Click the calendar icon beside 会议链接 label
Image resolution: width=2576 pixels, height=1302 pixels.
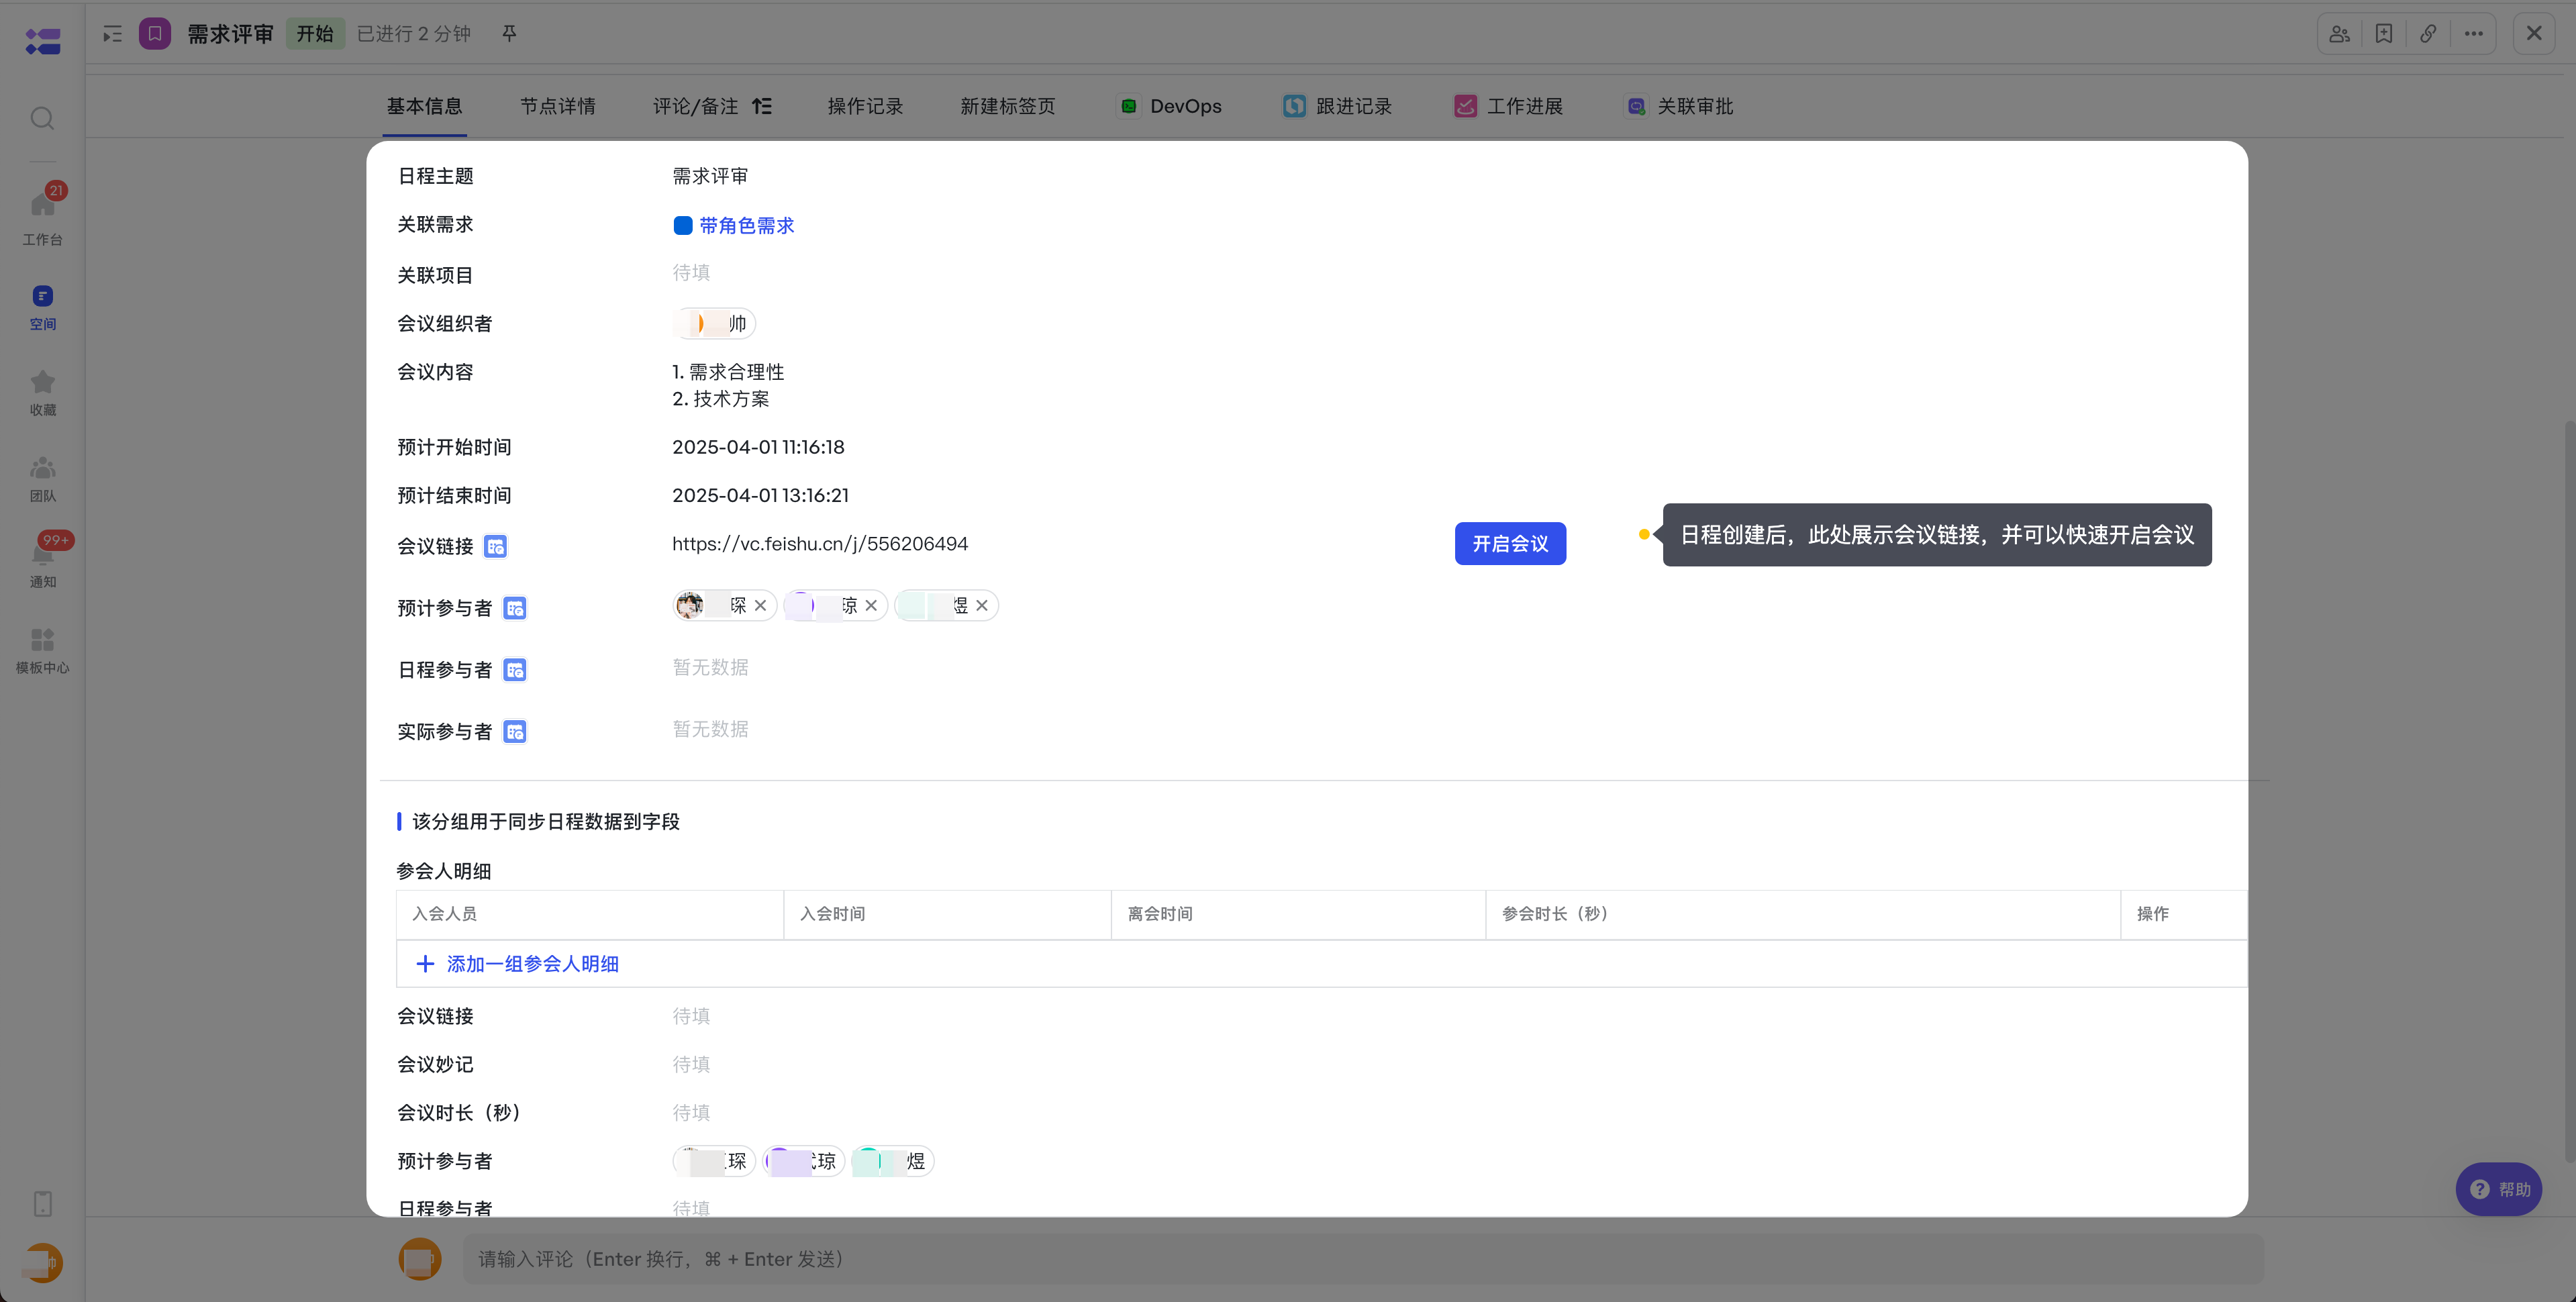click(495, 546)
